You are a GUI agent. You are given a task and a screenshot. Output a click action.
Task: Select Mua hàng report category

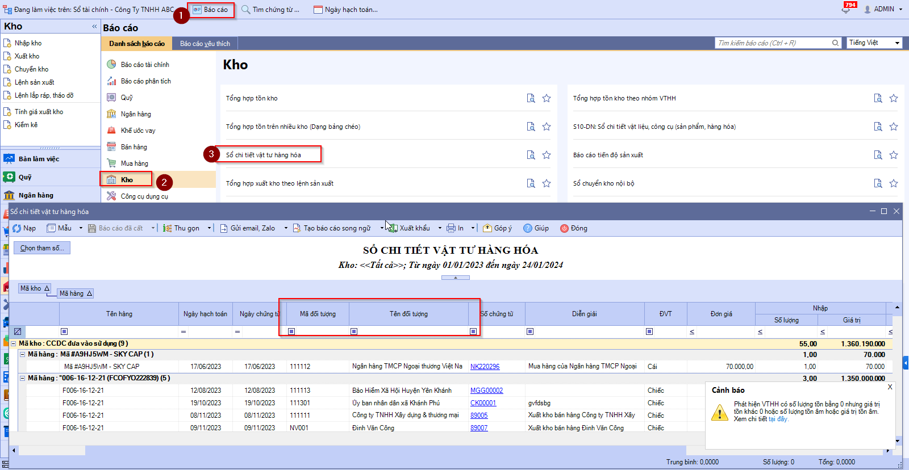pos(134,163)
